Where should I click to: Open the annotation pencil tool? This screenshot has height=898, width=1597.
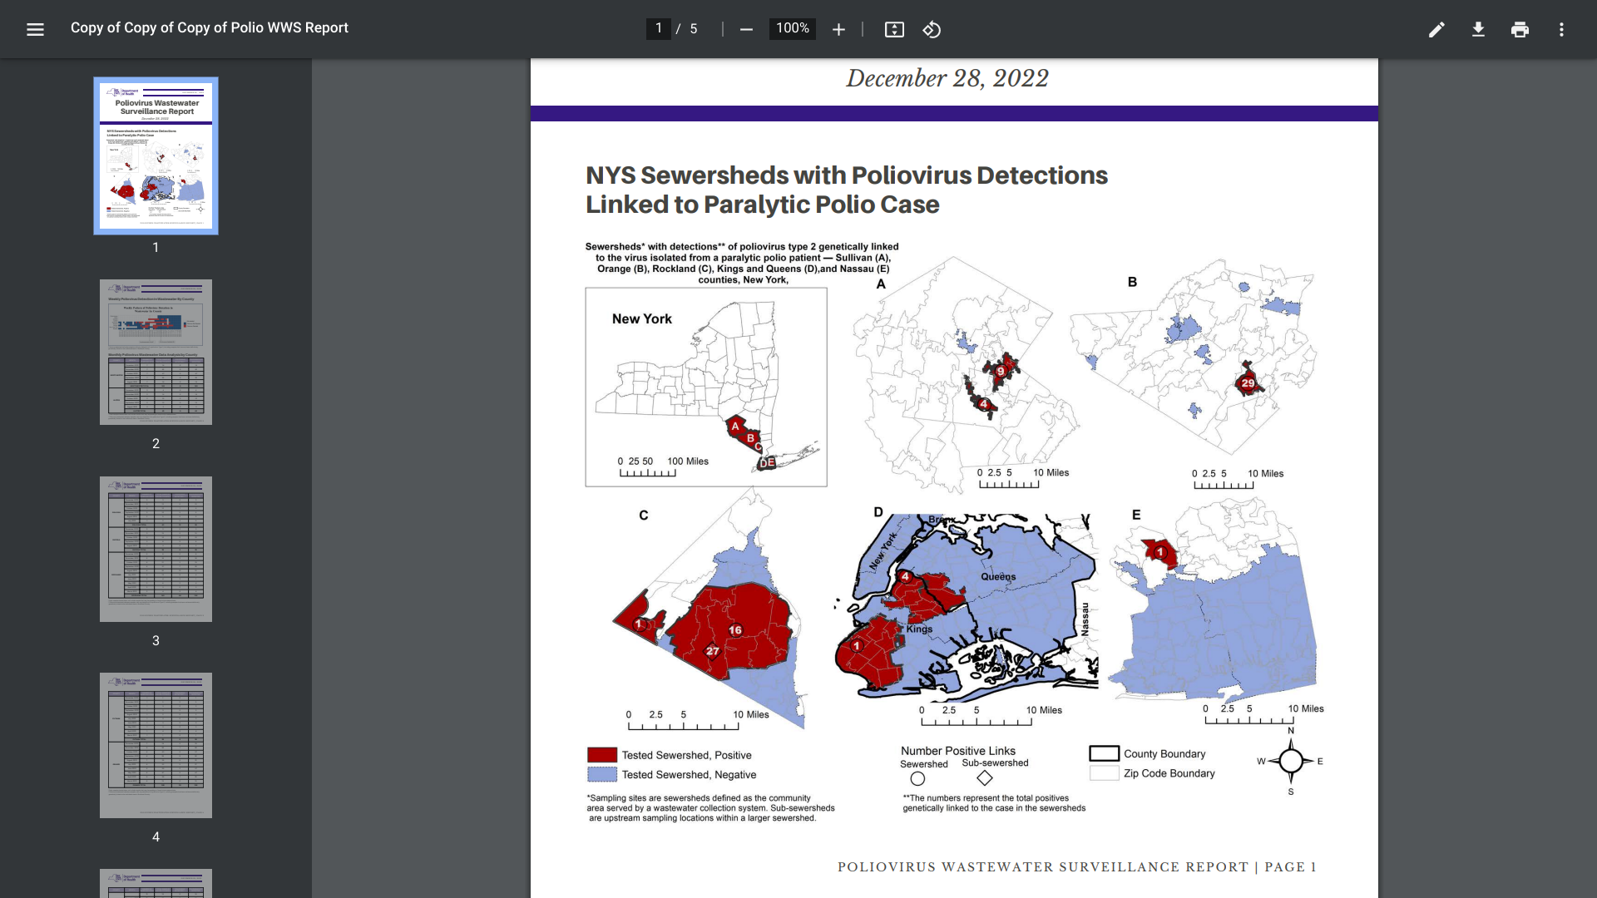1436,29
